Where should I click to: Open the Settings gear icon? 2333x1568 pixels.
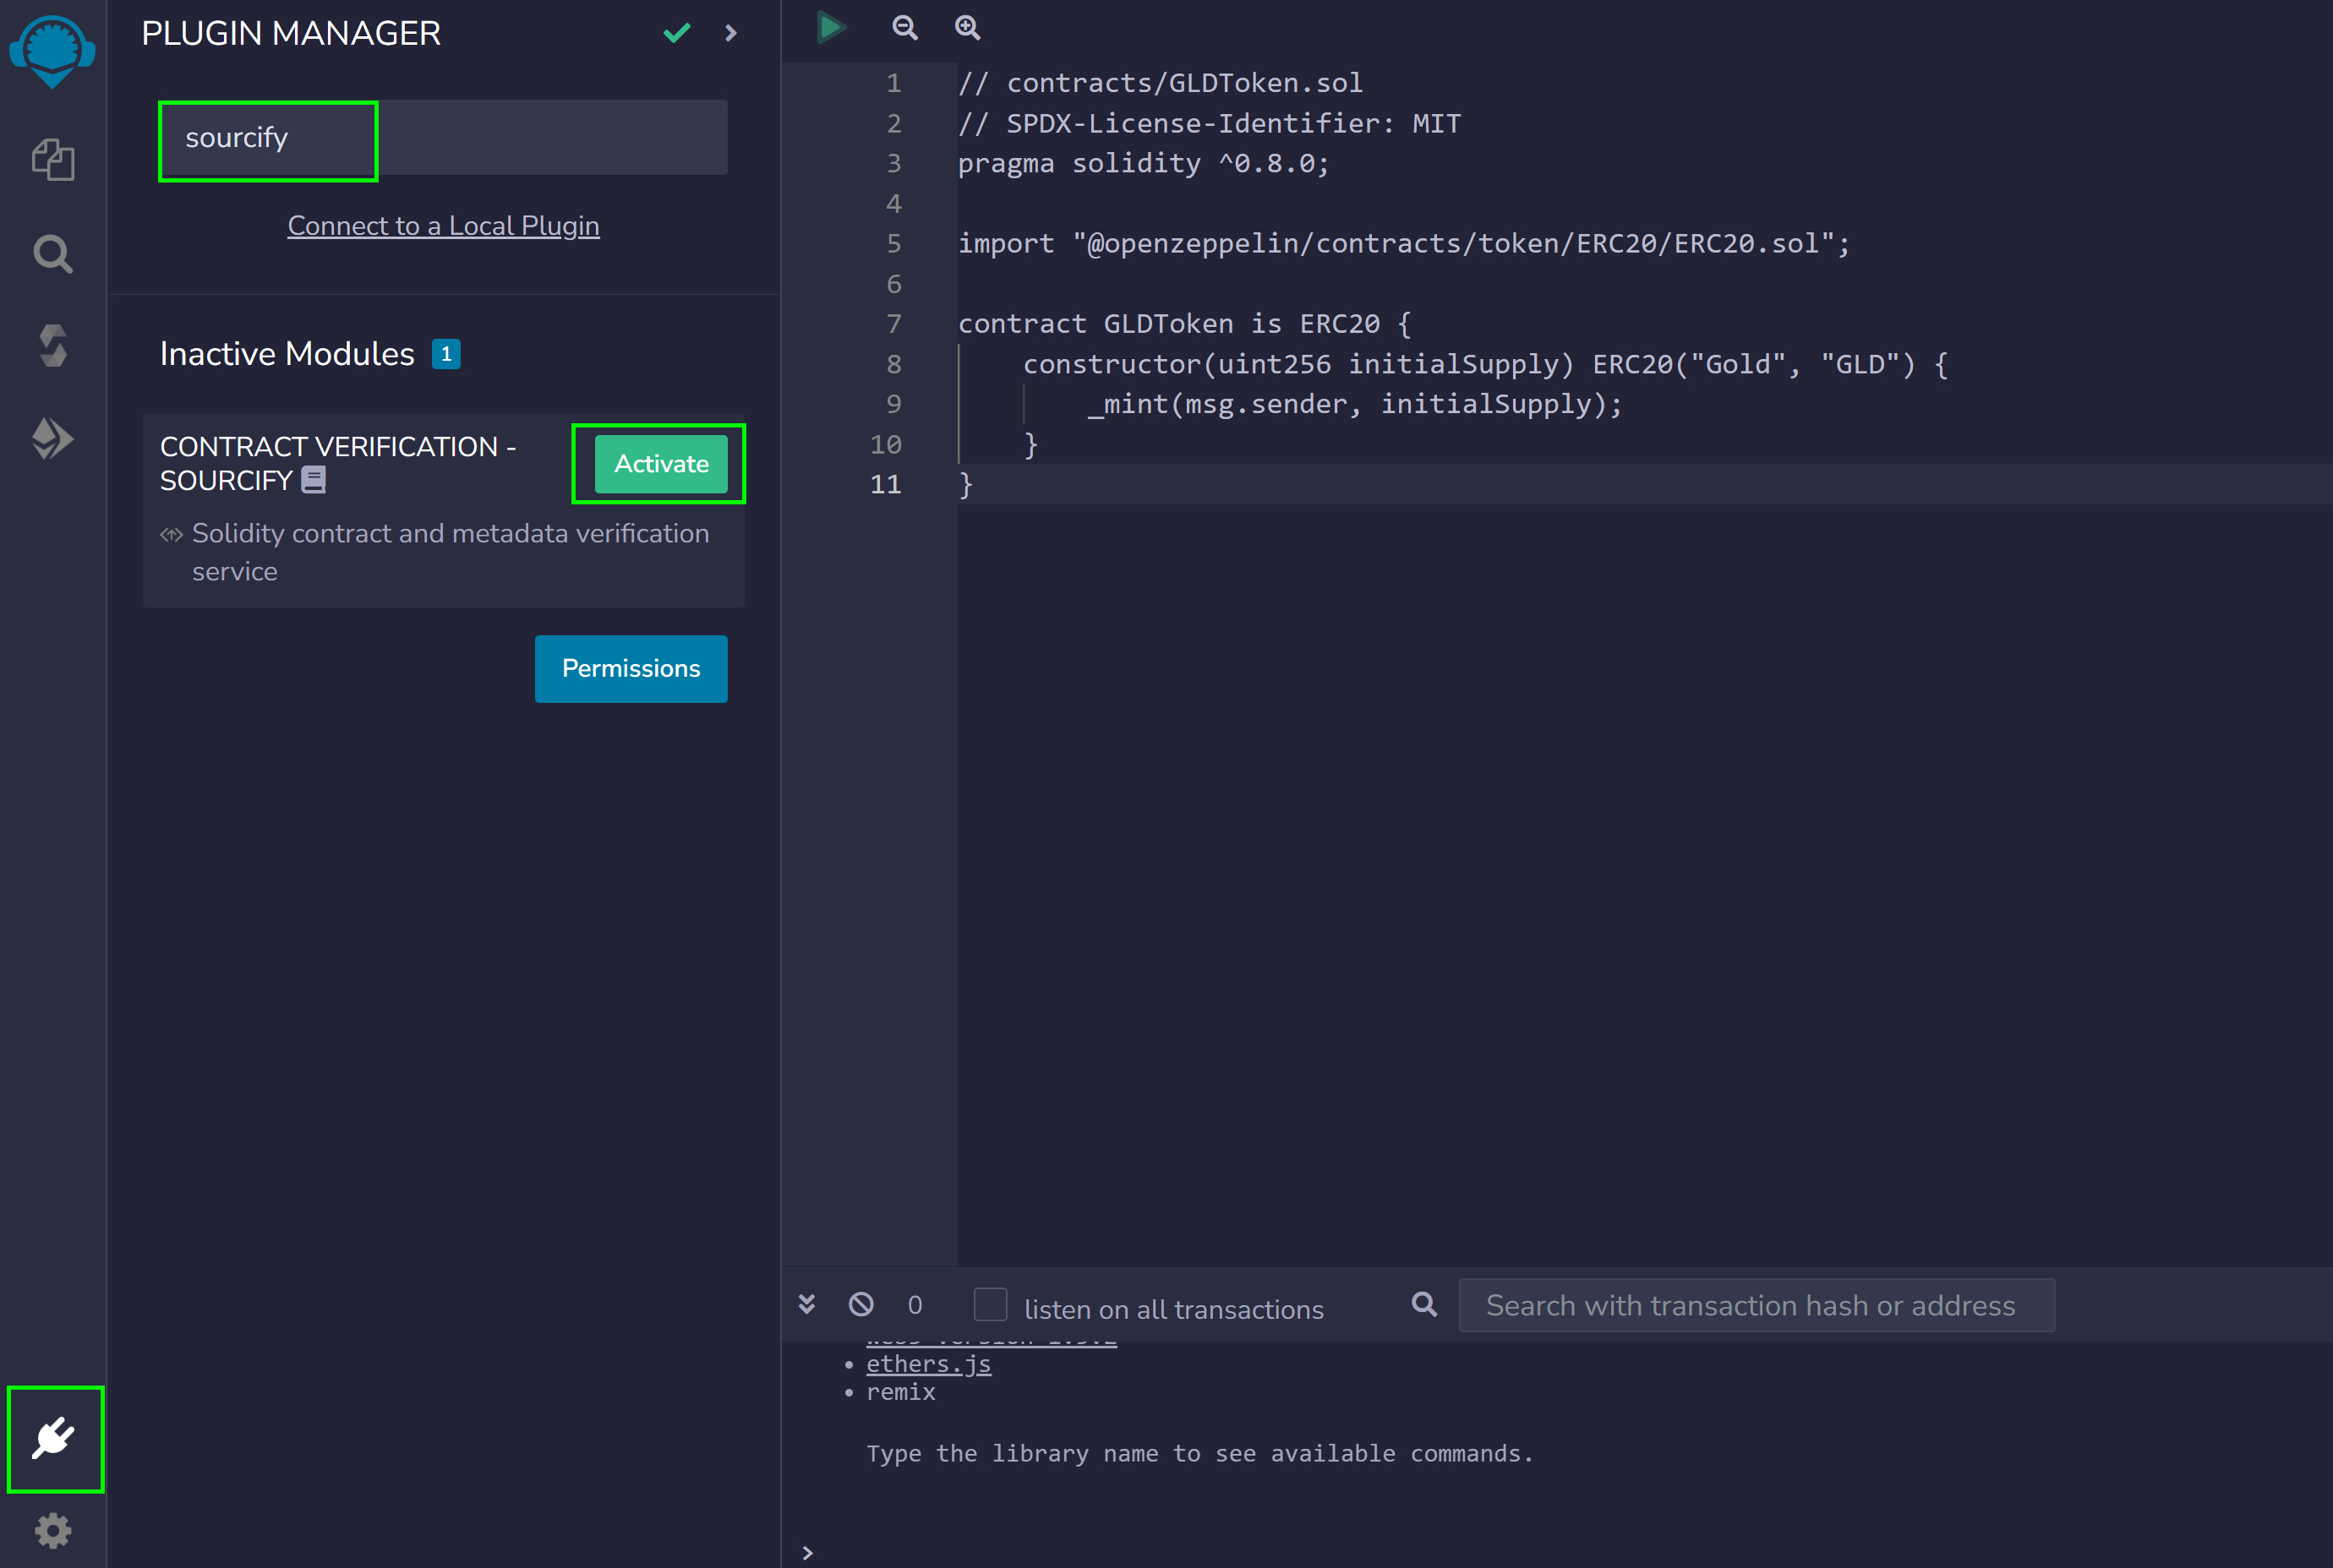click(53, 1530)
